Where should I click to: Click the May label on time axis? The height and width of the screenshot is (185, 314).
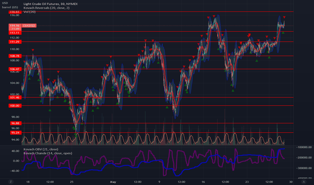(x=113, y=182)
